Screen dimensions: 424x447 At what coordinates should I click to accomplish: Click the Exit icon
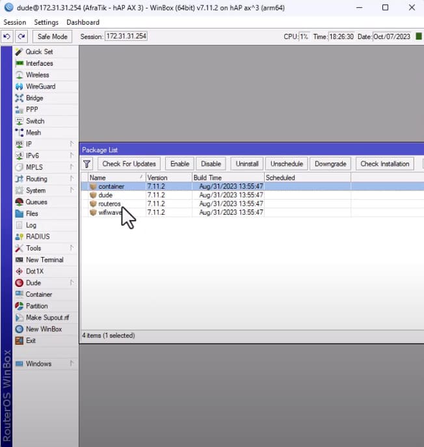[19, 341]
